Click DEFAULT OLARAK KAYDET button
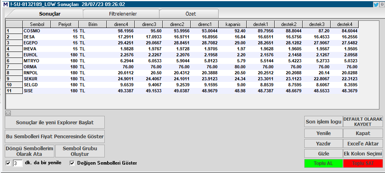The height and width of the screenshot is (173, 385). tap(363, 122)
